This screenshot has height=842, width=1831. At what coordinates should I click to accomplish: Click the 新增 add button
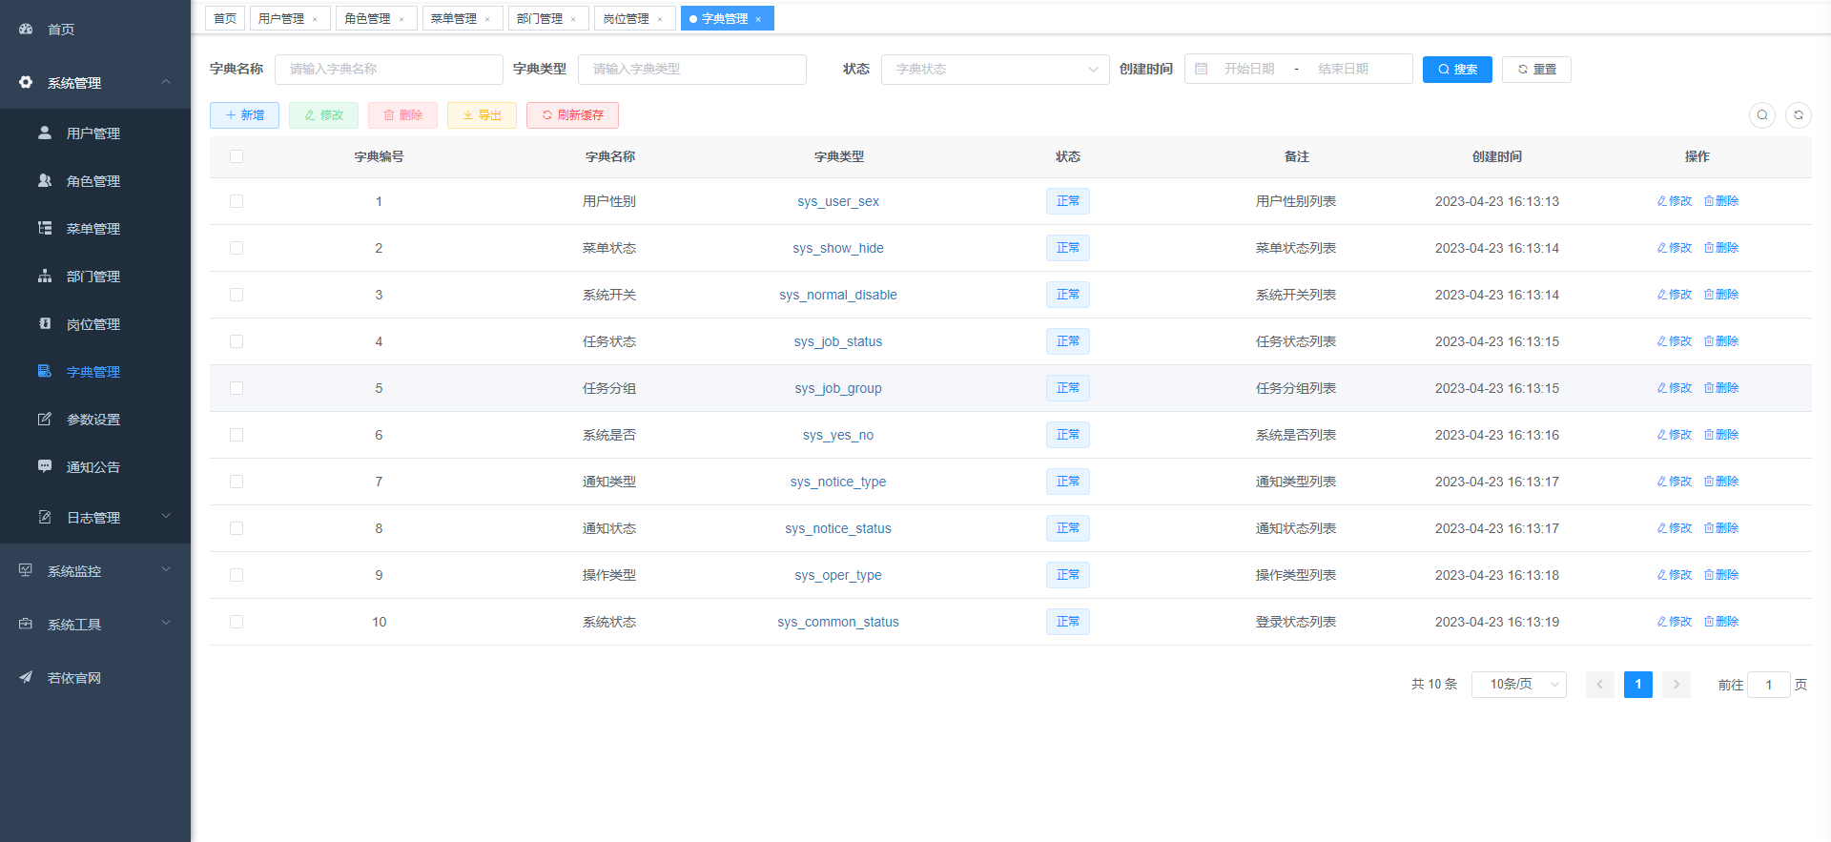pyautogui.click(x=244, y=115)
